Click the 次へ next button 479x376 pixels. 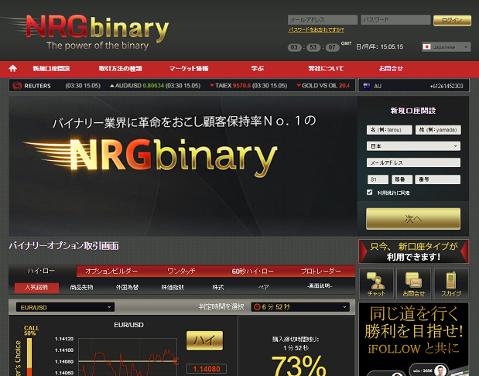[413, 219]
